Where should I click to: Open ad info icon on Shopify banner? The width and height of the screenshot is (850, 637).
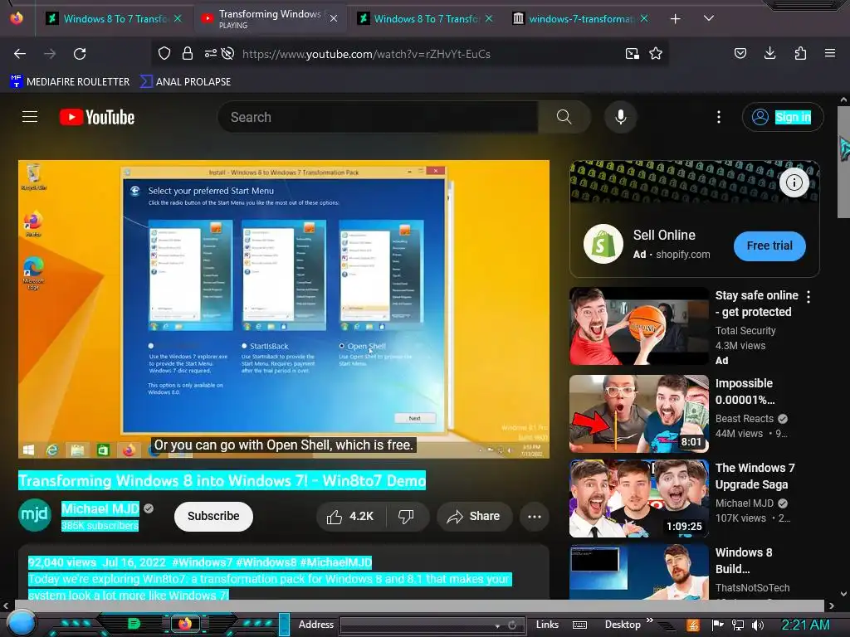794,182
